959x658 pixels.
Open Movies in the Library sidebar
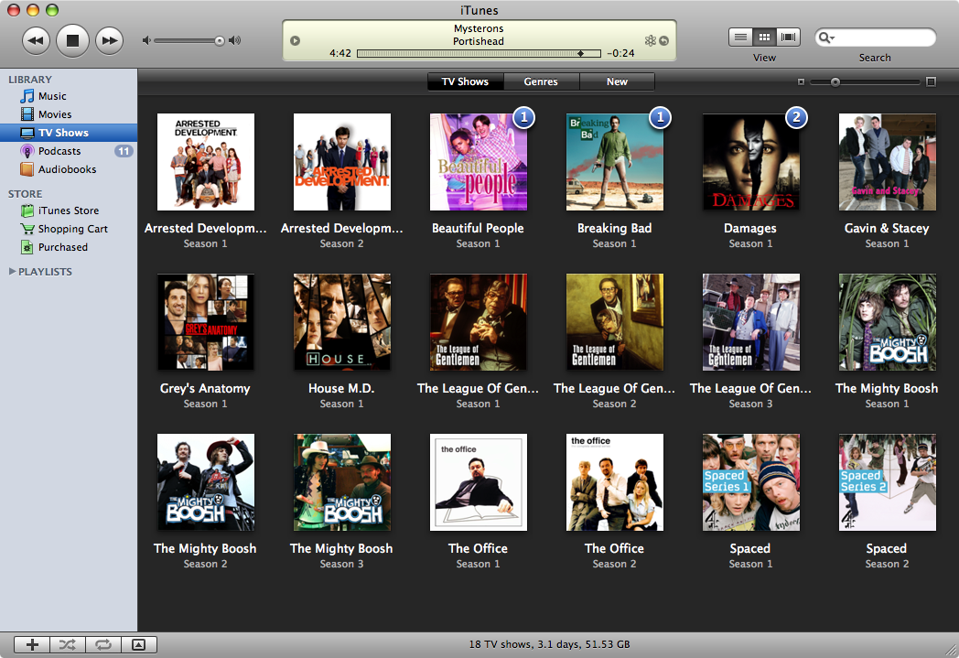[69, 114]
